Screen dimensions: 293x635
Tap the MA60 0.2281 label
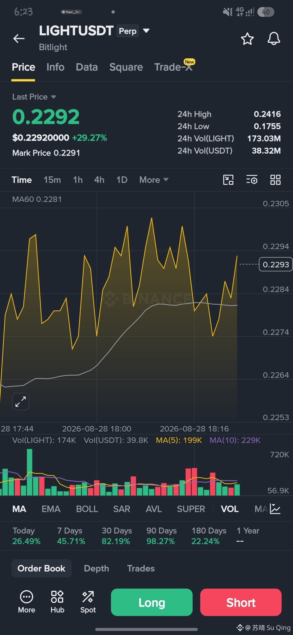click(x=37, y=199)
